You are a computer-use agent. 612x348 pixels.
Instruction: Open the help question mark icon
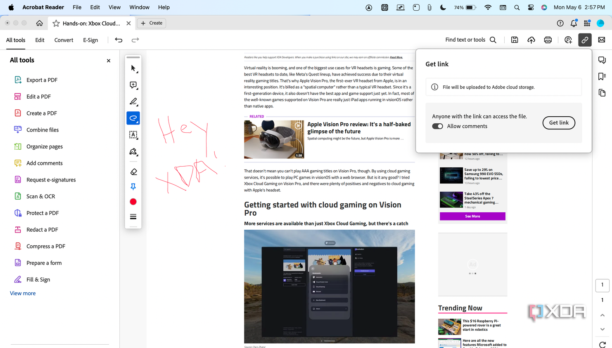(x=560, y=23)
